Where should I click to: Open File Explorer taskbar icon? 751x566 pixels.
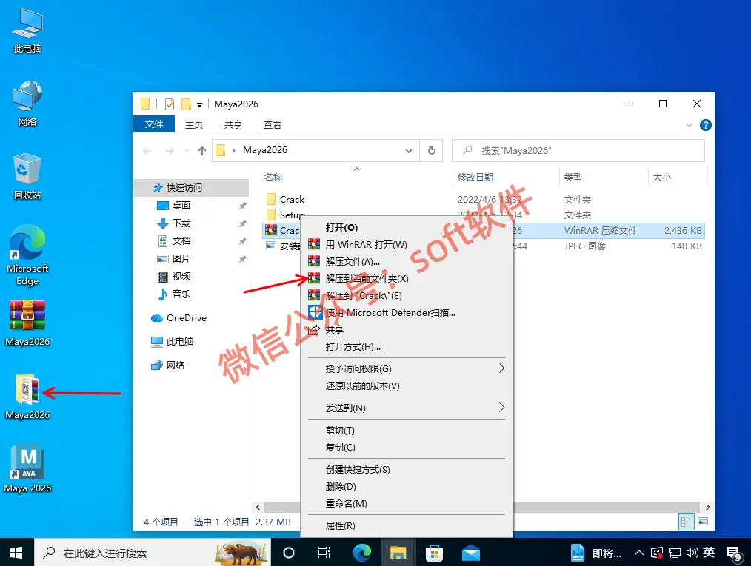click(x=398, y=553)
